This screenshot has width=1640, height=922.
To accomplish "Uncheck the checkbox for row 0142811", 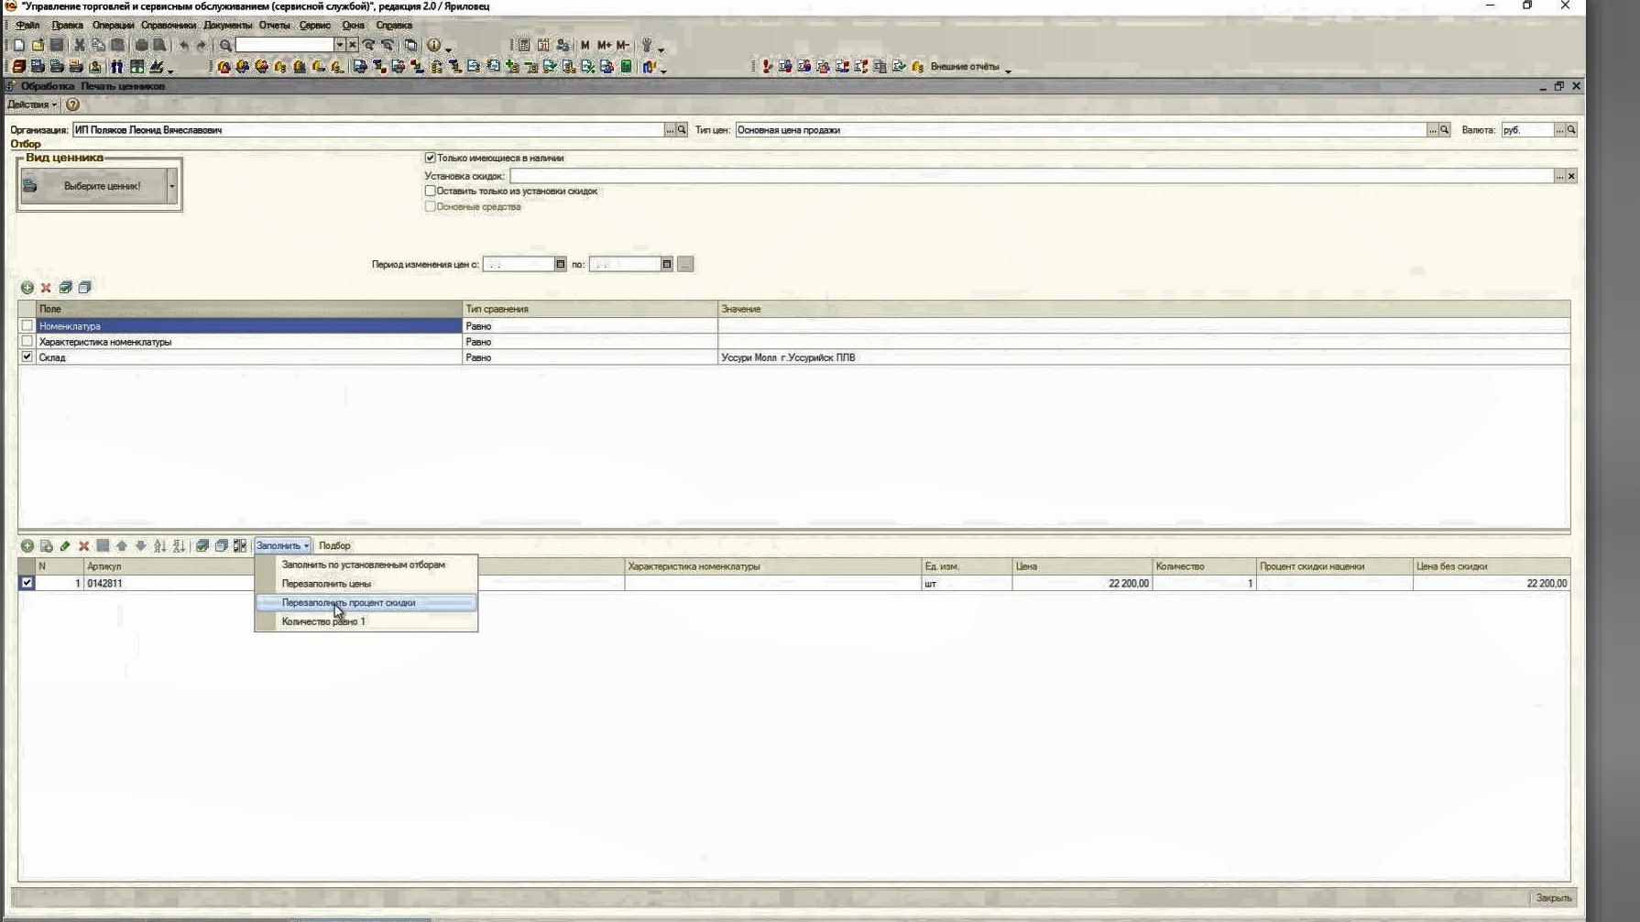I will [27, 583].
